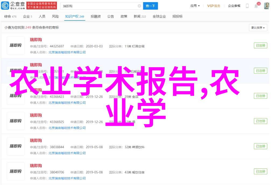Click the classification 43类 餐饮住宿
Viewport: 271px width, 186px height.
click(x=134, y=172)
